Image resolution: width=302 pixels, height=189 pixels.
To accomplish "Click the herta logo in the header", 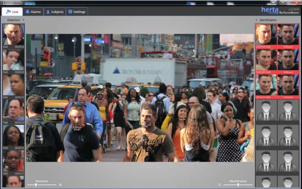I will (x=270, y=9).
